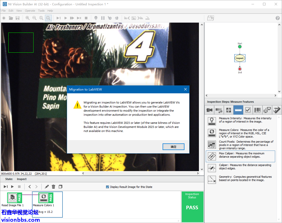Click the Open inspection folder icon
Image resolution: width=282 pixels, height=223 pixels.
[11, 18]
